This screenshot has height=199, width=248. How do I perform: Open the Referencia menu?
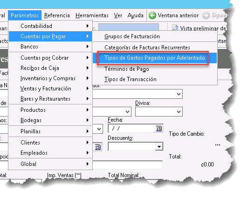pyautogui.click(x=57, y=15)
